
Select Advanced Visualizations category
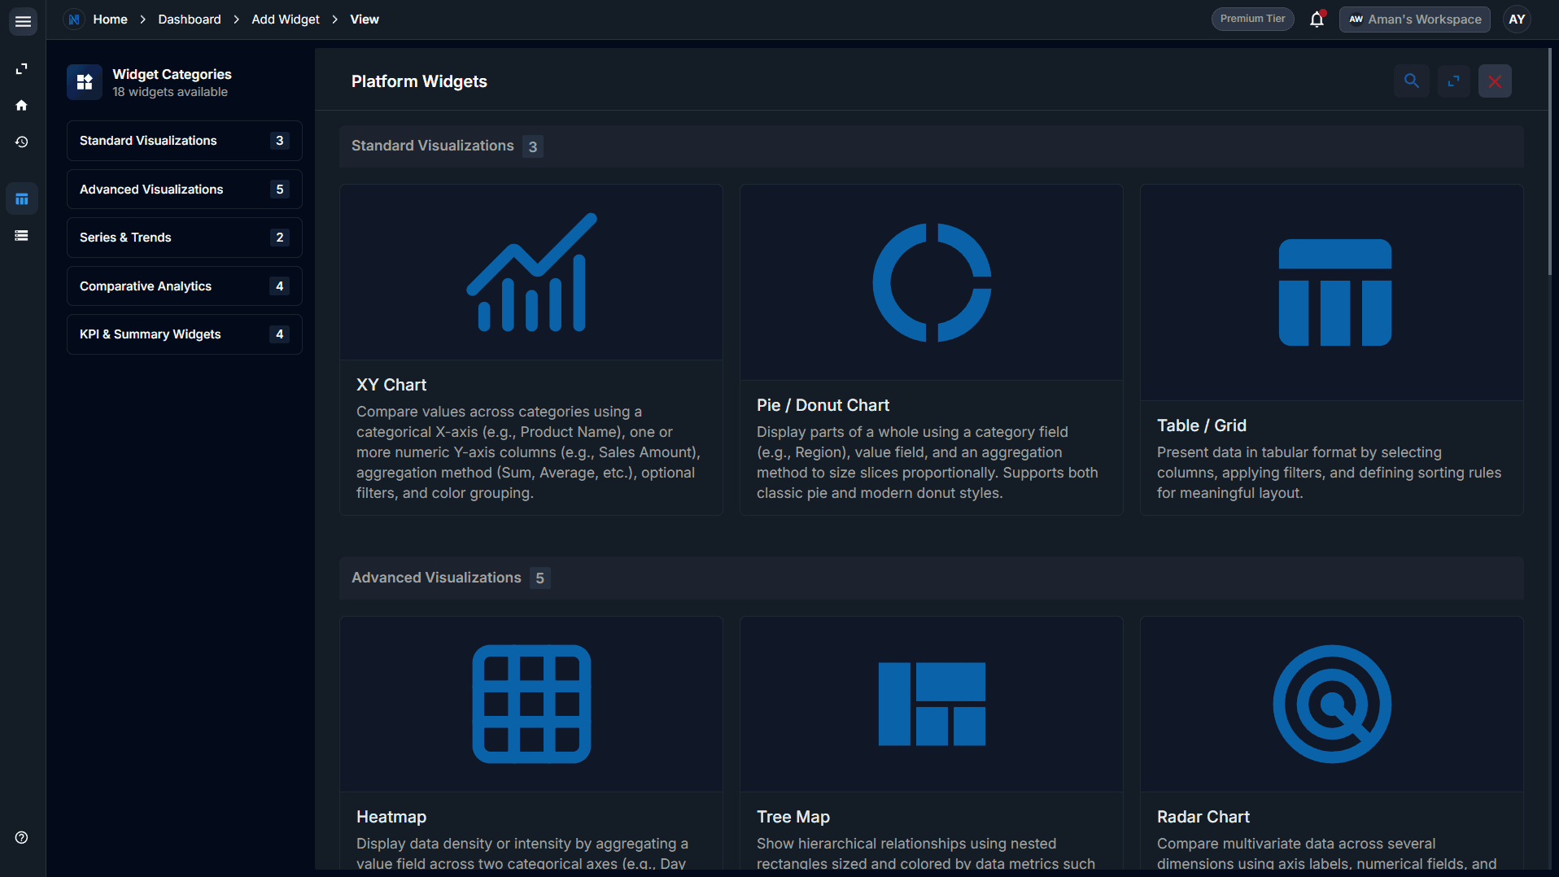point(185,190)
